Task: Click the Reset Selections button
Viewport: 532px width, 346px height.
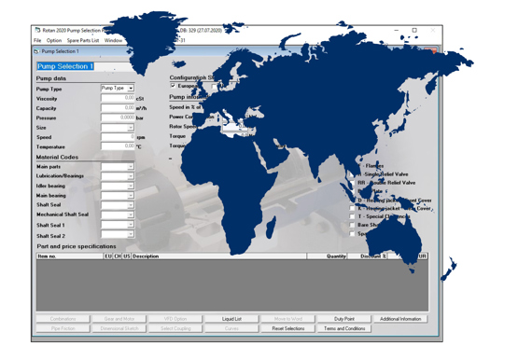Action: [288, 328]
